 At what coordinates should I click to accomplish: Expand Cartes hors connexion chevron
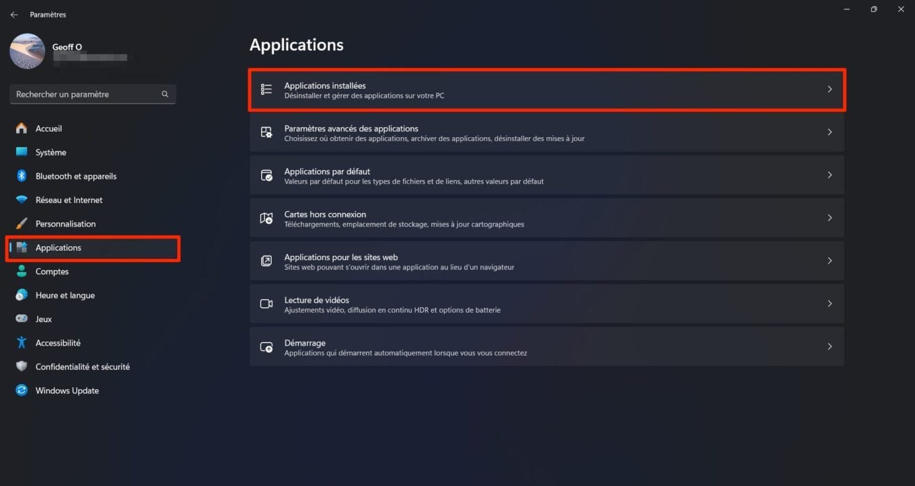(x=830, y=218)
